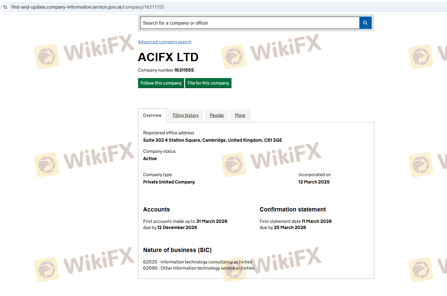Click the magnifier search button
447x296 pixels.
tap(365, 23)
